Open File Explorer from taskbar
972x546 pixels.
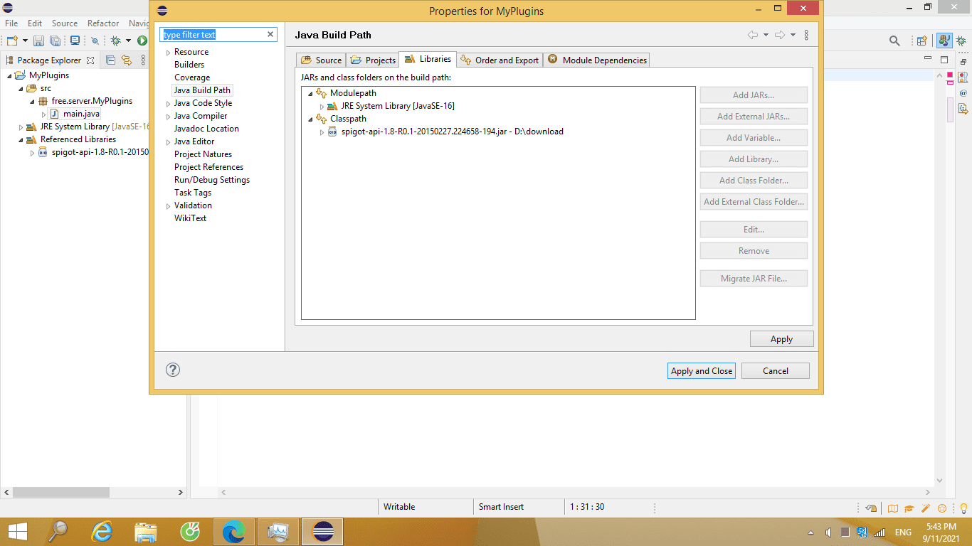146,531
